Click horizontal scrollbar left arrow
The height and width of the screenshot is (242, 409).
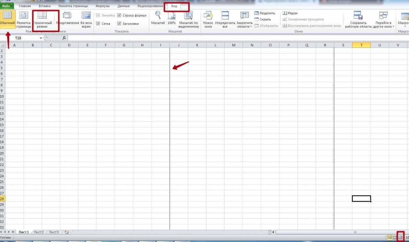pos(273,232)
